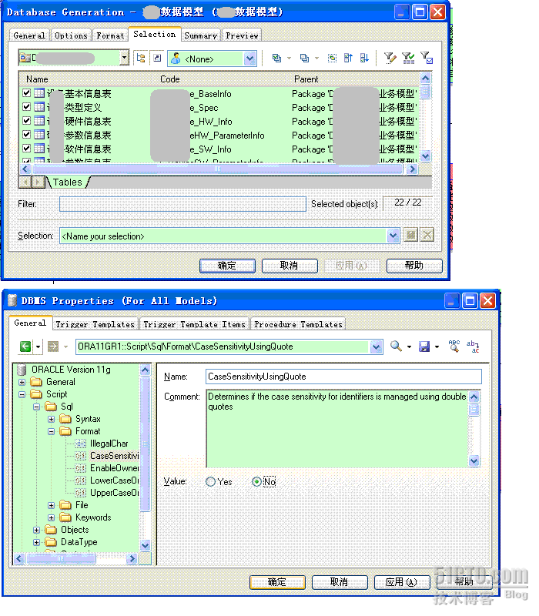Click the Tables sheet tab
The image size is (539, 616).
coord(68,182)
